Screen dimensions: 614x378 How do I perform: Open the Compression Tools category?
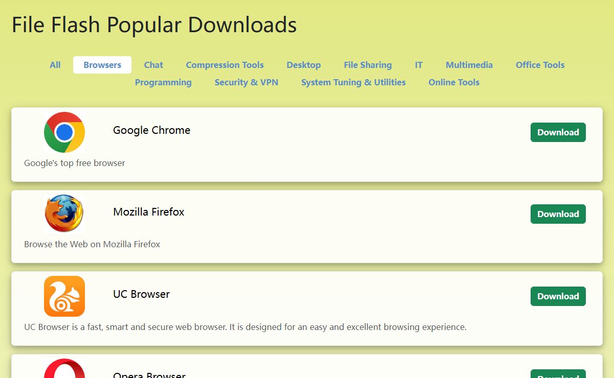pos(225,65)
